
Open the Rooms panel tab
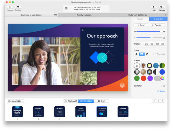[x=140, y=19]
